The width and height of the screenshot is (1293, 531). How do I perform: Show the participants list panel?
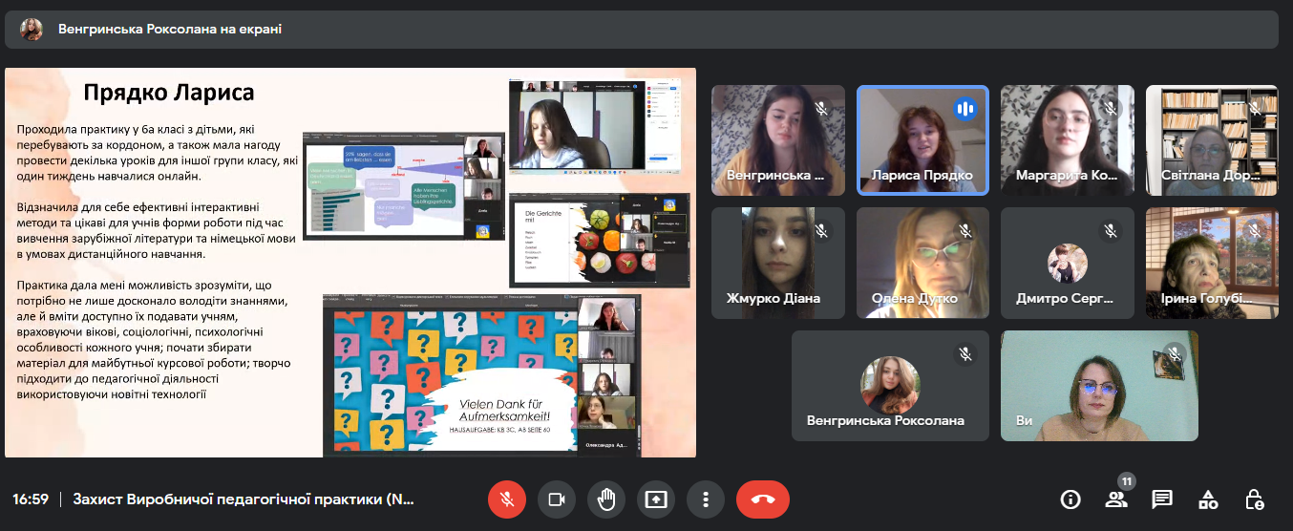(1115, 499)
